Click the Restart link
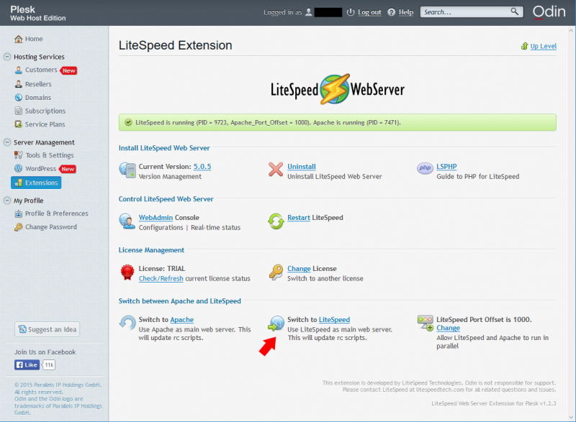 (299, 217)
